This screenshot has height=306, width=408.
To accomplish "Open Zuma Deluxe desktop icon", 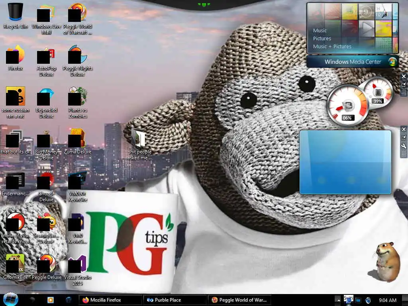I will pyautogui.click(x=78, y=142).
